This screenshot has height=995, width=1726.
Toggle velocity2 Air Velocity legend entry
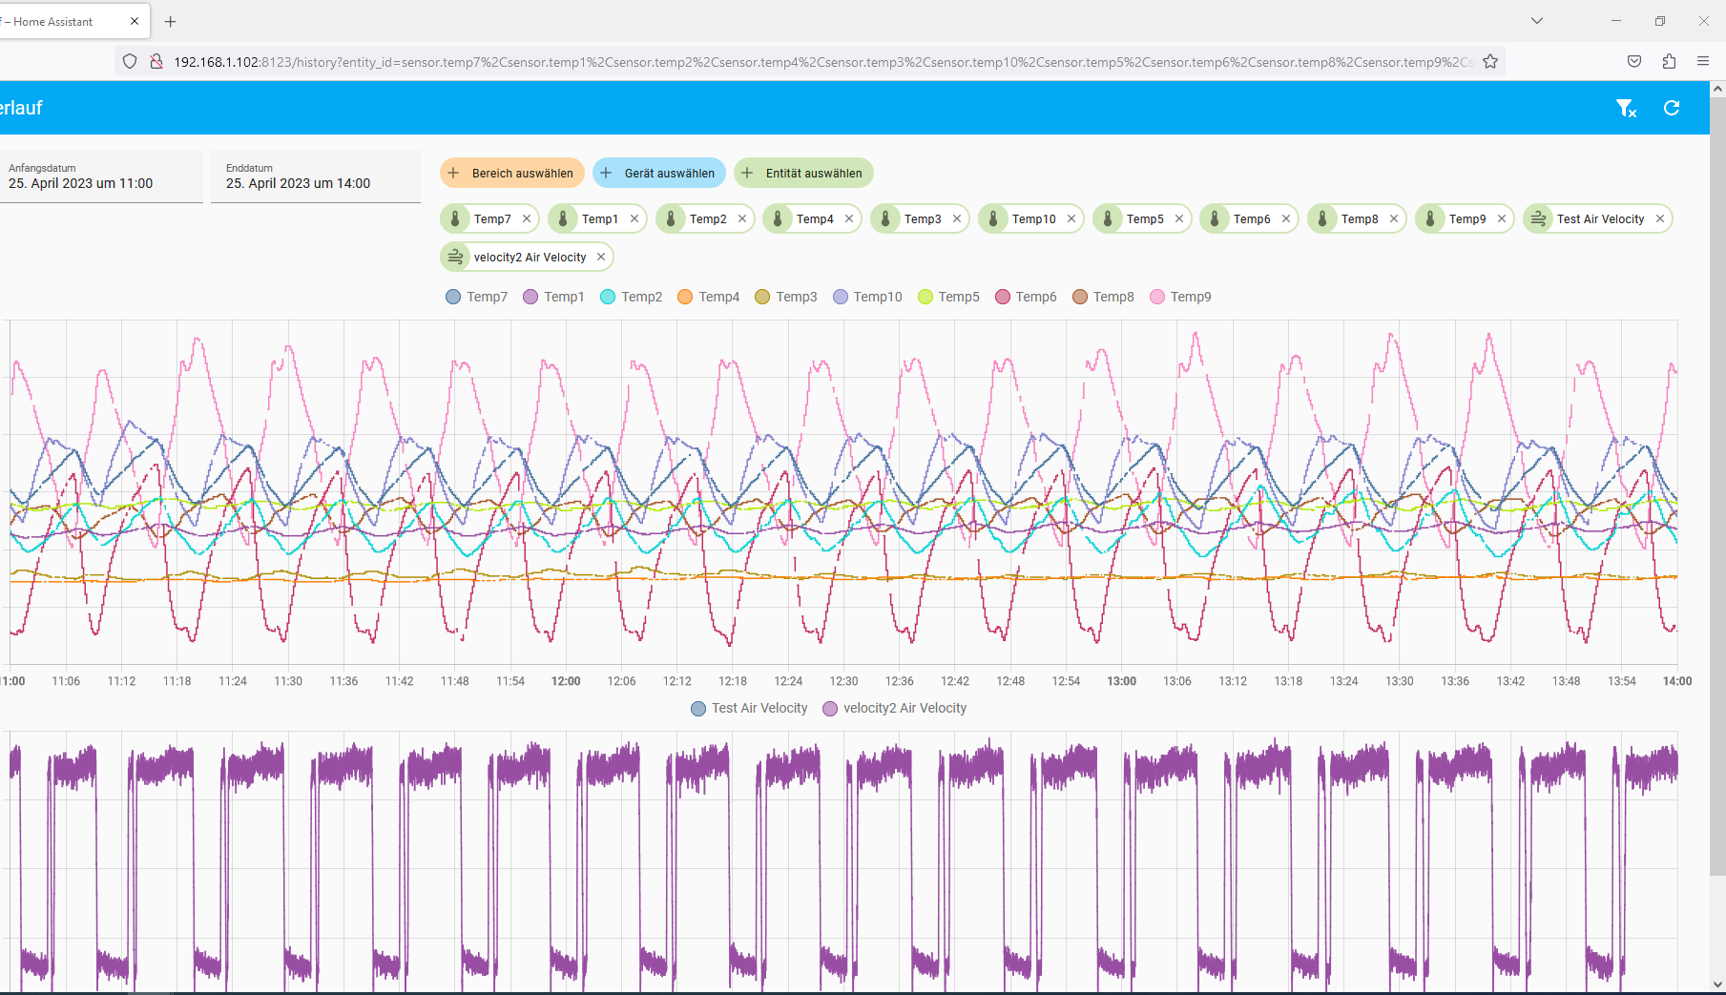point(895,708)
